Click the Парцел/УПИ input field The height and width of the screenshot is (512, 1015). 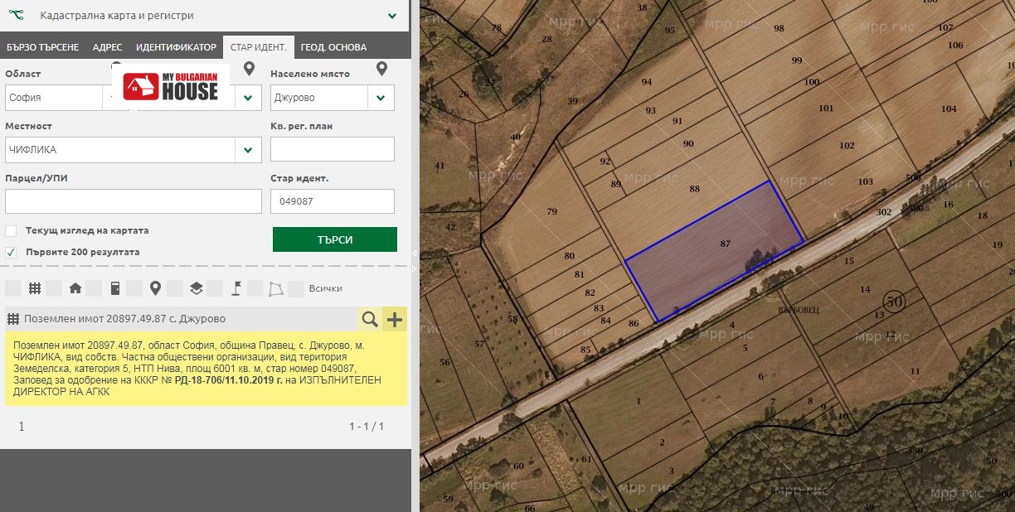[133, 201]
